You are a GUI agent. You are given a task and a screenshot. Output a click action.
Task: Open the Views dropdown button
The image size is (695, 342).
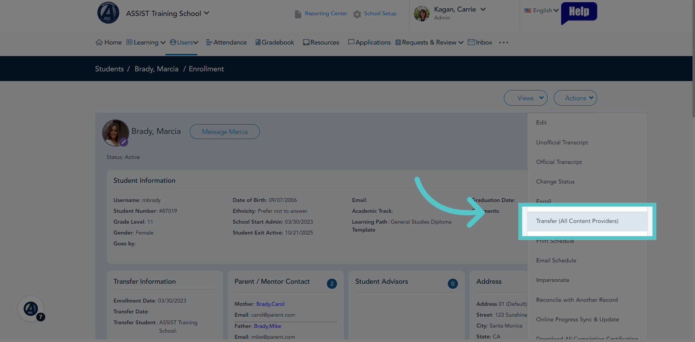point(526,98)
